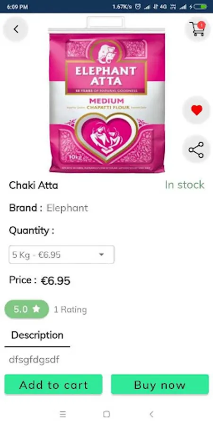The width and height of the screenshot is (213, 427).
Task: Click the Elephant brand name
Action: coord(67,208)
